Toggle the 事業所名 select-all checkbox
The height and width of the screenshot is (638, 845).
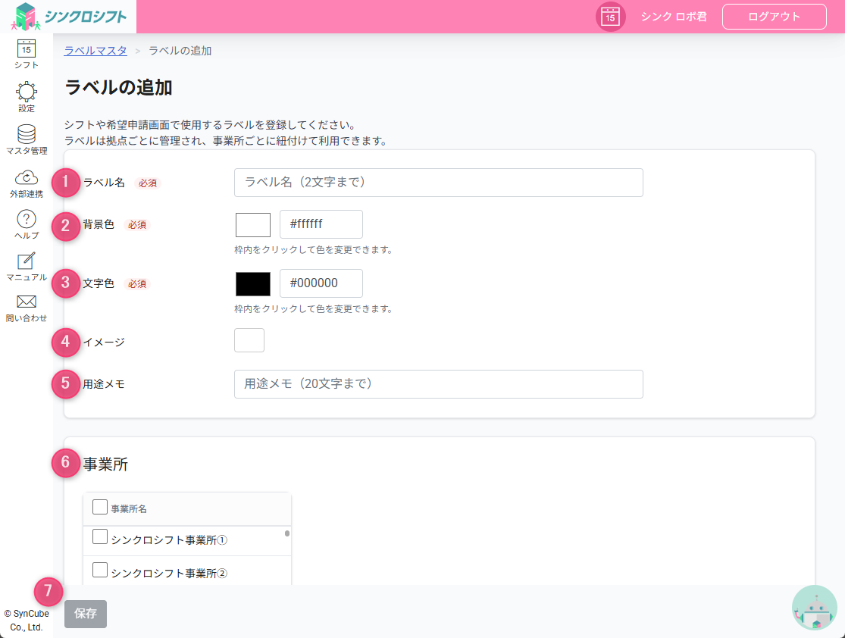(99, 507)
